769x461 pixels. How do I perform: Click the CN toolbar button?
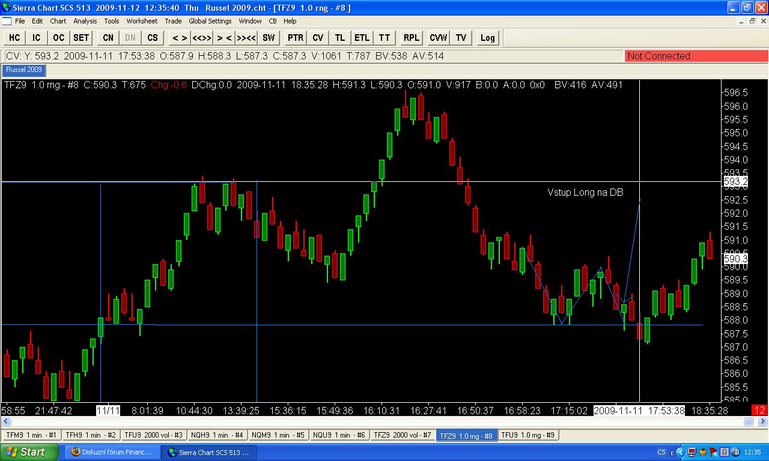[108, 38]
